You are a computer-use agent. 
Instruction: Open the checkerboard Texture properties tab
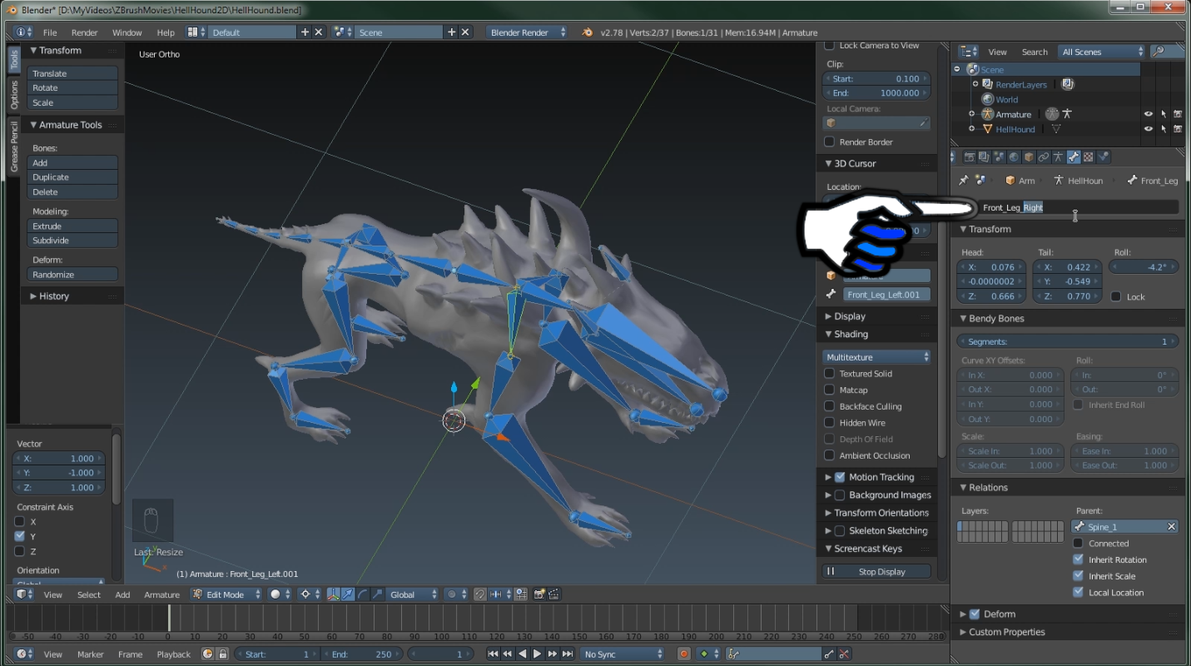pos(1088,157)
